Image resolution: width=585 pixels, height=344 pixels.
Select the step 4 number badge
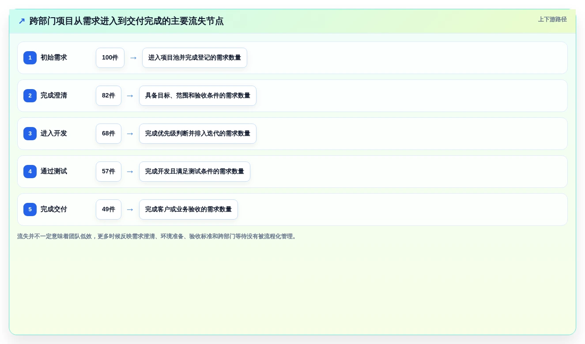click(x=30, y=172)
